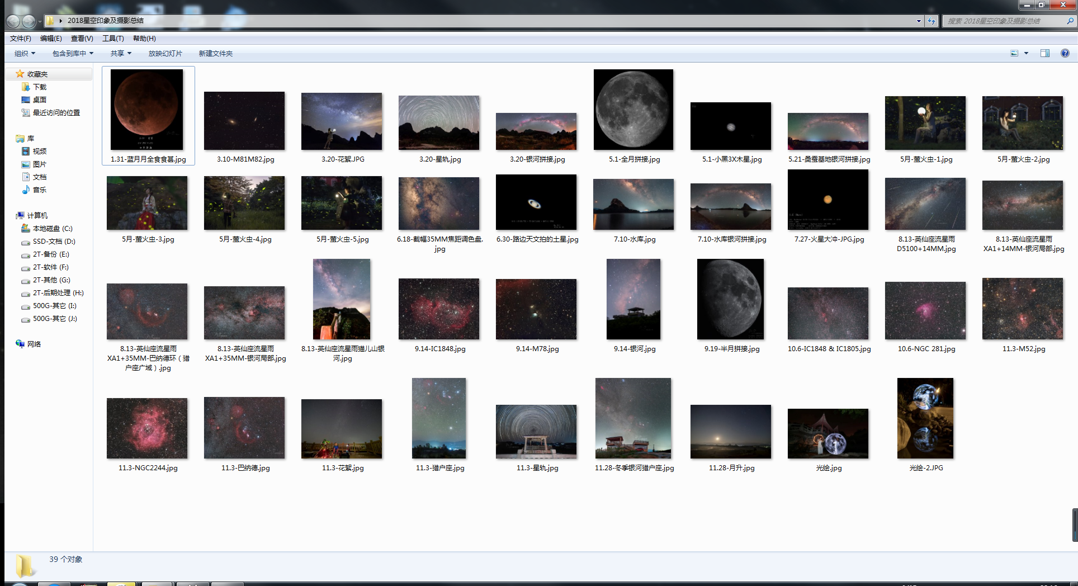Click the 新建文件夹 button

point(215,54)
